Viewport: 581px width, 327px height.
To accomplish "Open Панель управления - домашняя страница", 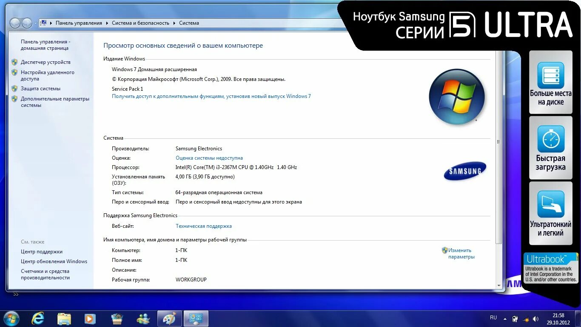I will [46, 45].
